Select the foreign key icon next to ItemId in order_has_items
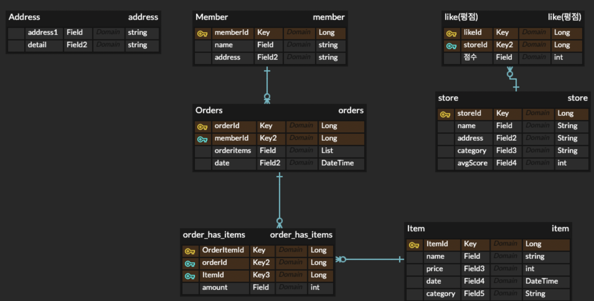The width and height of the screenshot is (594, 301). click(190, 276)
